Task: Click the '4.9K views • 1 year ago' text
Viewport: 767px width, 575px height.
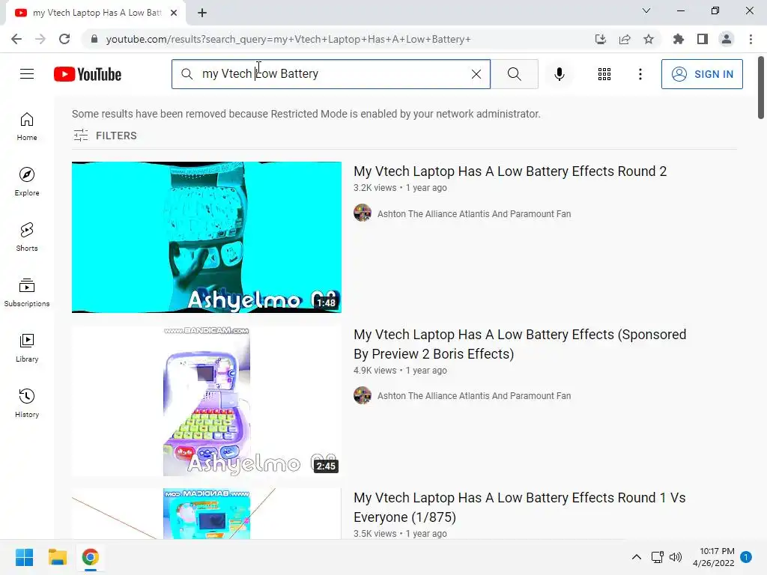Action: (x=400, y=370)
